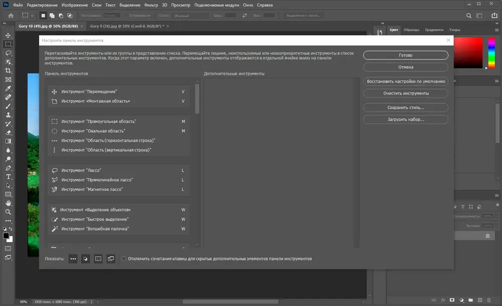Click the Готово button
502x306 pixels.
pyautogui.click(x=406, y=55)
